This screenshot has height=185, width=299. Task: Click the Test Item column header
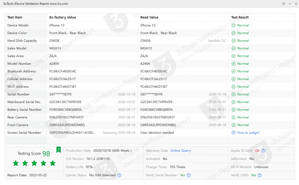(x=15, y=17)
